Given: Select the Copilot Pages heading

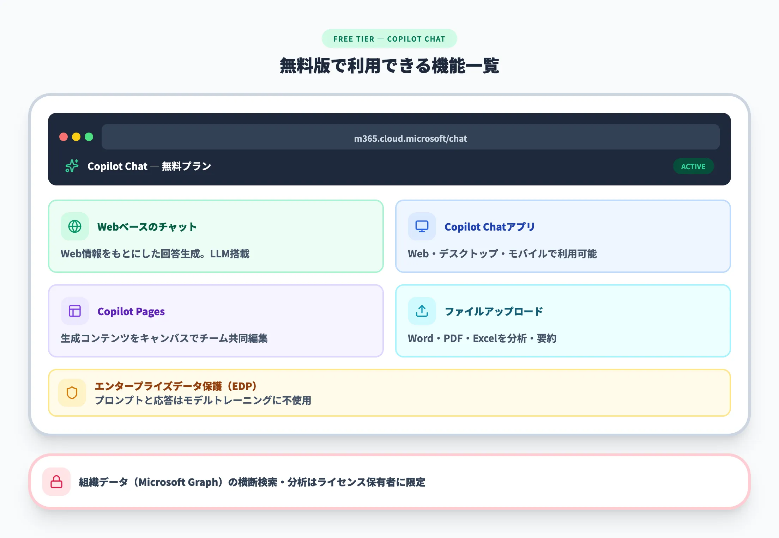Looking at the screenshot, I should [131, 311].
